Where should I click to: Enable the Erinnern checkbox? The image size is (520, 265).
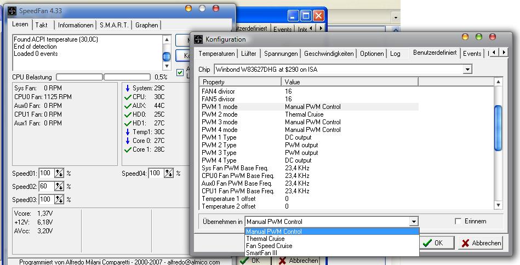click(x=458, y=221)
